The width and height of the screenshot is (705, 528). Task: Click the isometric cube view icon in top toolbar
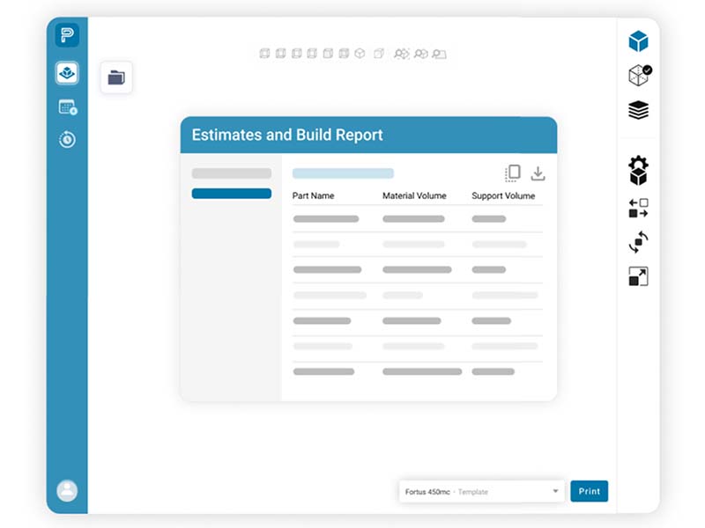click(360, 54)
